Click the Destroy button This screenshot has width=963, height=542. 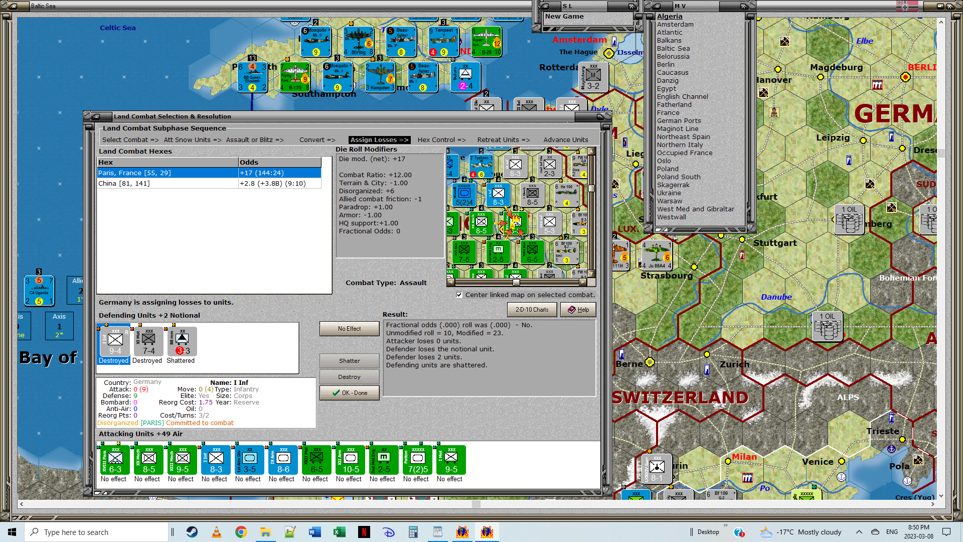point(349,377)
